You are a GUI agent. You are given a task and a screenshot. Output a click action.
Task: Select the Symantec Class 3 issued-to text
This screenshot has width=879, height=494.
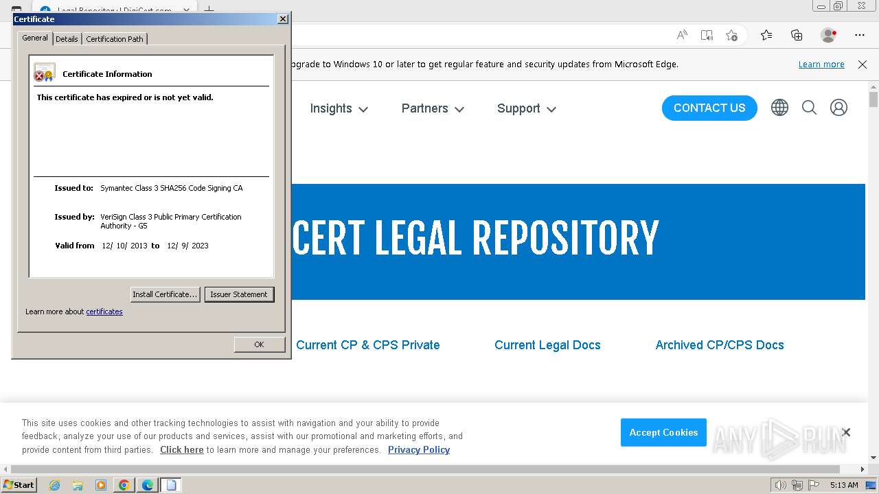point(171,188)
